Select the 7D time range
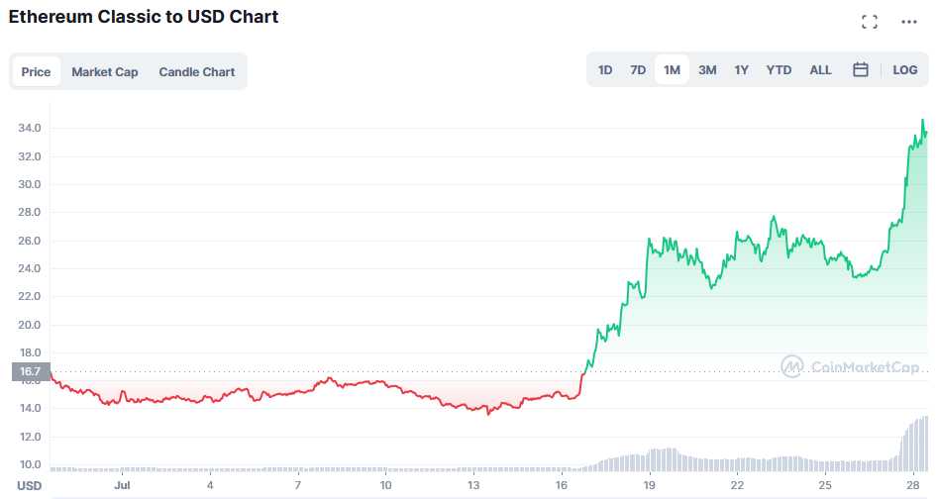Screen dimensions: 937x499 [639, 70]
